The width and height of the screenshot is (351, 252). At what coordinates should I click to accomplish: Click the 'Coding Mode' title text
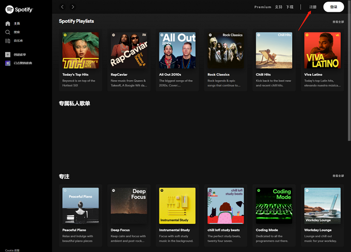pyautogui.click(x=267, y=230)
